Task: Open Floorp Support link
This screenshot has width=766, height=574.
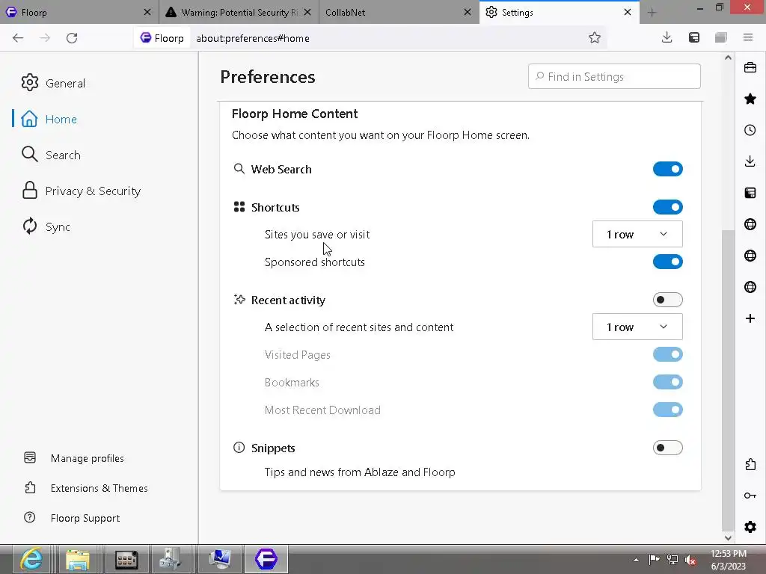Action: point(72,518)
